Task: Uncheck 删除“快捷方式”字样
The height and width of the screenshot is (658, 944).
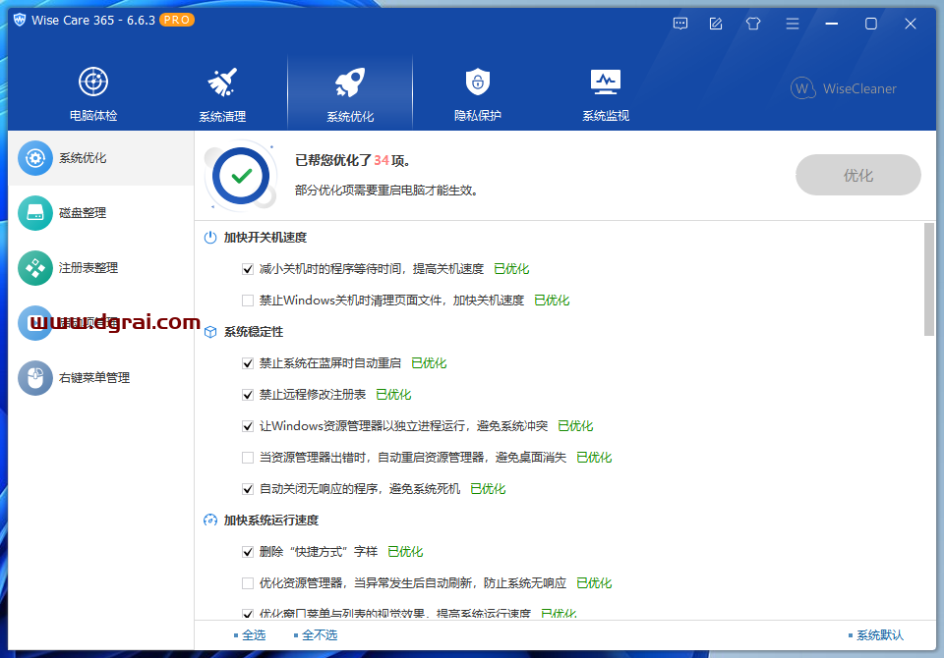Action: (x=248, y=552)
